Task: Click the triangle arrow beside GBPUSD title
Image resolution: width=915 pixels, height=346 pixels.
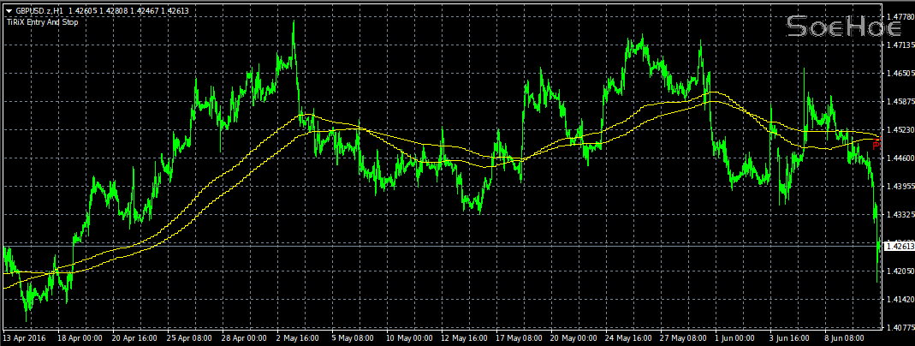Action: [9, 9]
